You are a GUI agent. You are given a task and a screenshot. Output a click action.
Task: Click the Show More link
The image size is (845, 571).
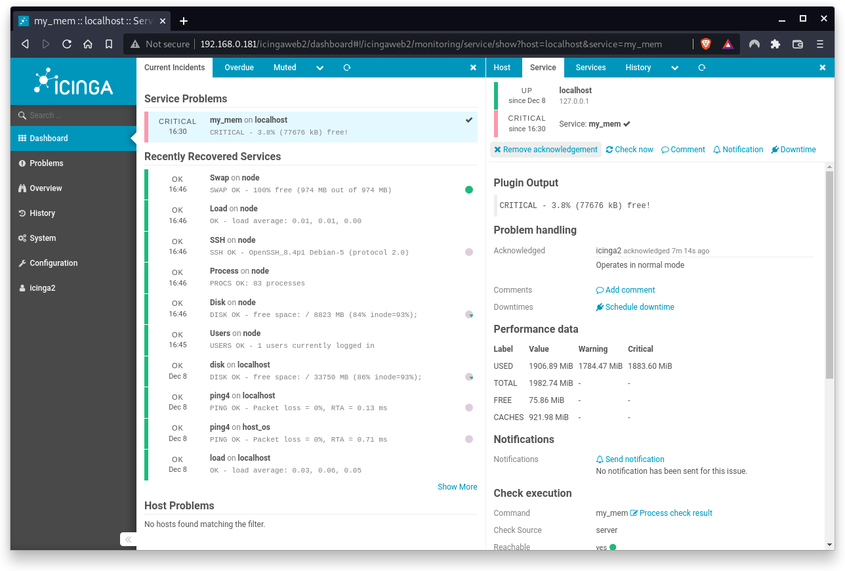click(x=457, y=486)
